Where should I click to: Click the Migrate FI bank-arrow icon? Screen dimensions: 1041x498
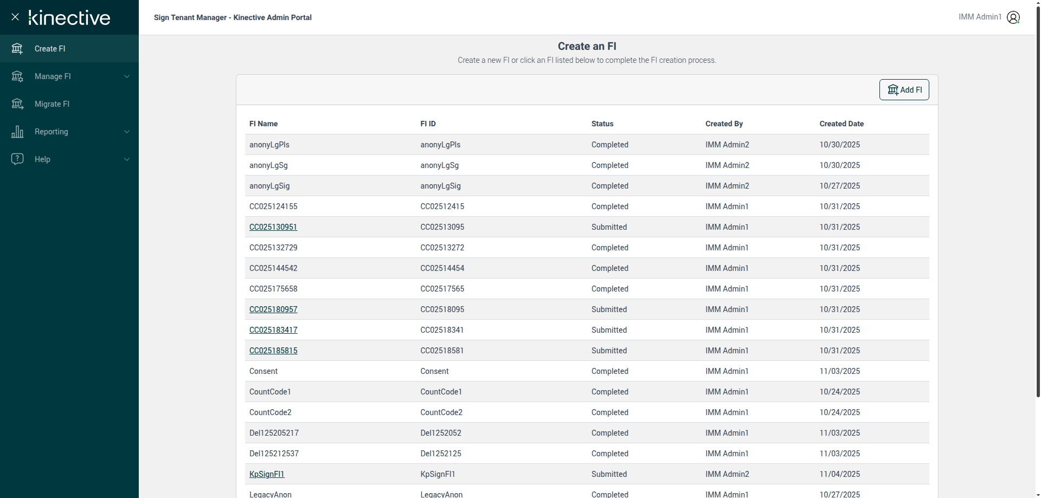[17, 104]
